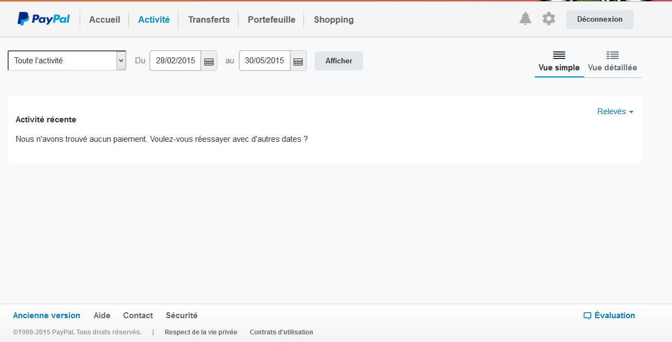Switch to Vue détaillée view
The width and height of the screenshot is (672, 342).
click(612, 62)
